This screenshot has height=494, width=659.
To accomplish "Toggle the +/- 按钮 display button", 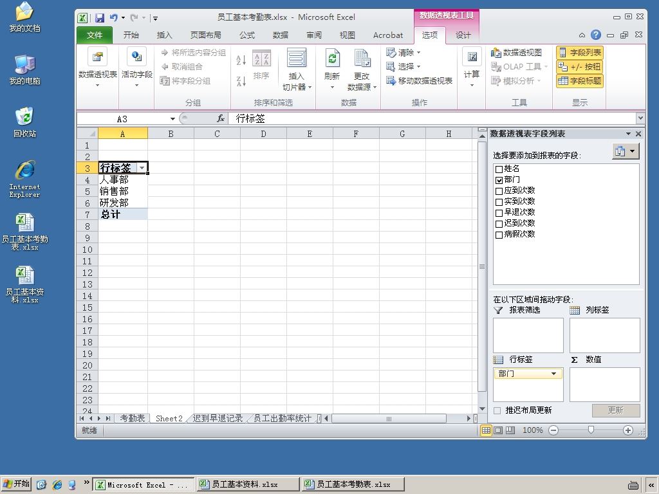I will [x=580, y=66].
